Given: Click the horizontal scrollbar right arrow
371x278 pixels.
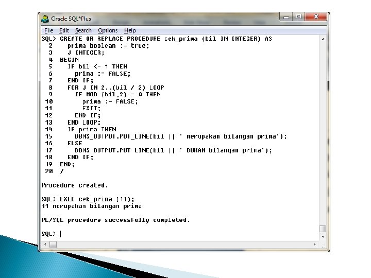Looking at the screenshot, I should pyautogui.click(x=315, y=245).
